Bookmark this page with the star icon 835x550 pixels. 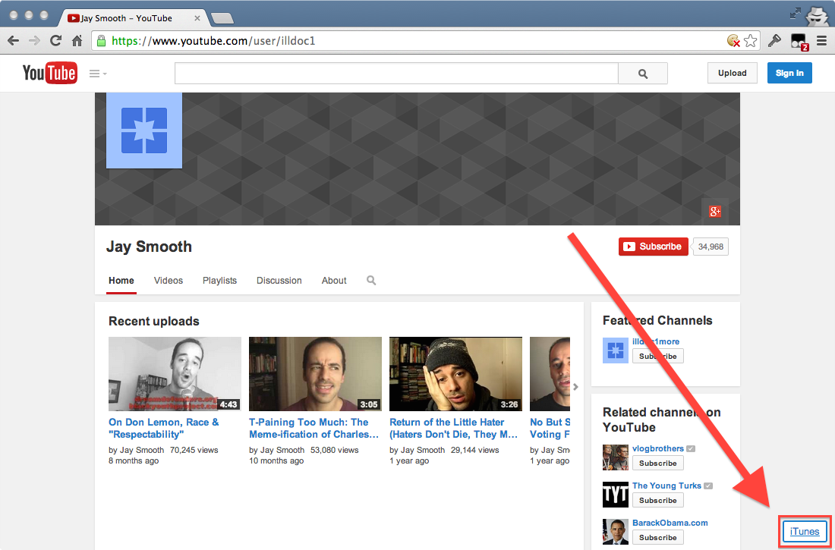point(750,41)
